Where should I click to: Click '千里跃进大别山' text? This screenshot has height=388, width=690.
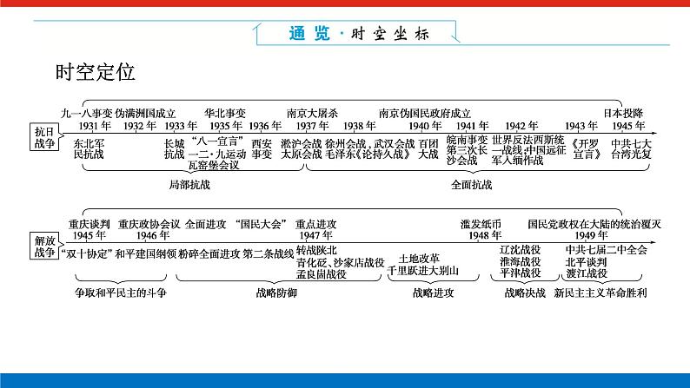(423, 271)
